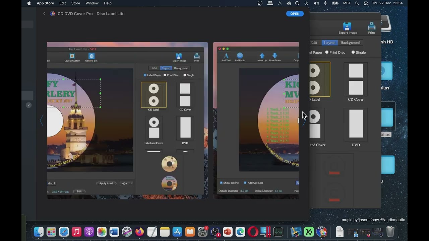The image size is (429, 241).
Task: Open the Window menu
Action: tap(92, 3)
